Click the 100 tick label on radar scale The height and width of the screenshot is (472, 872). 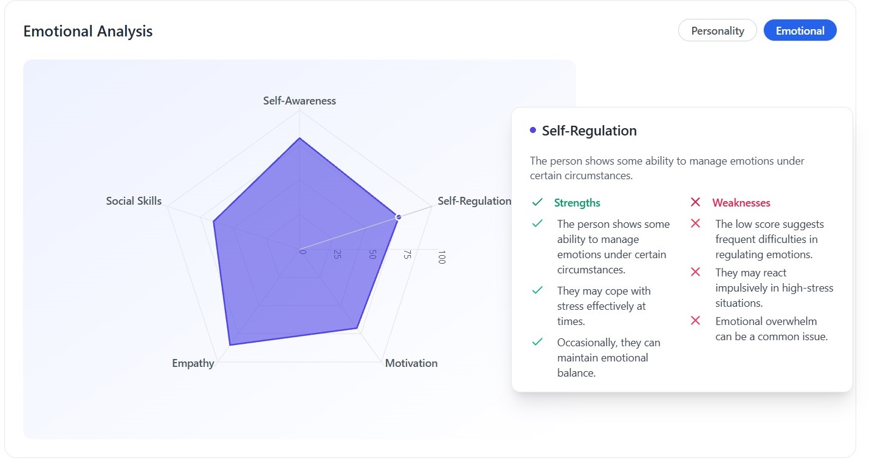(x=441, y=257)
